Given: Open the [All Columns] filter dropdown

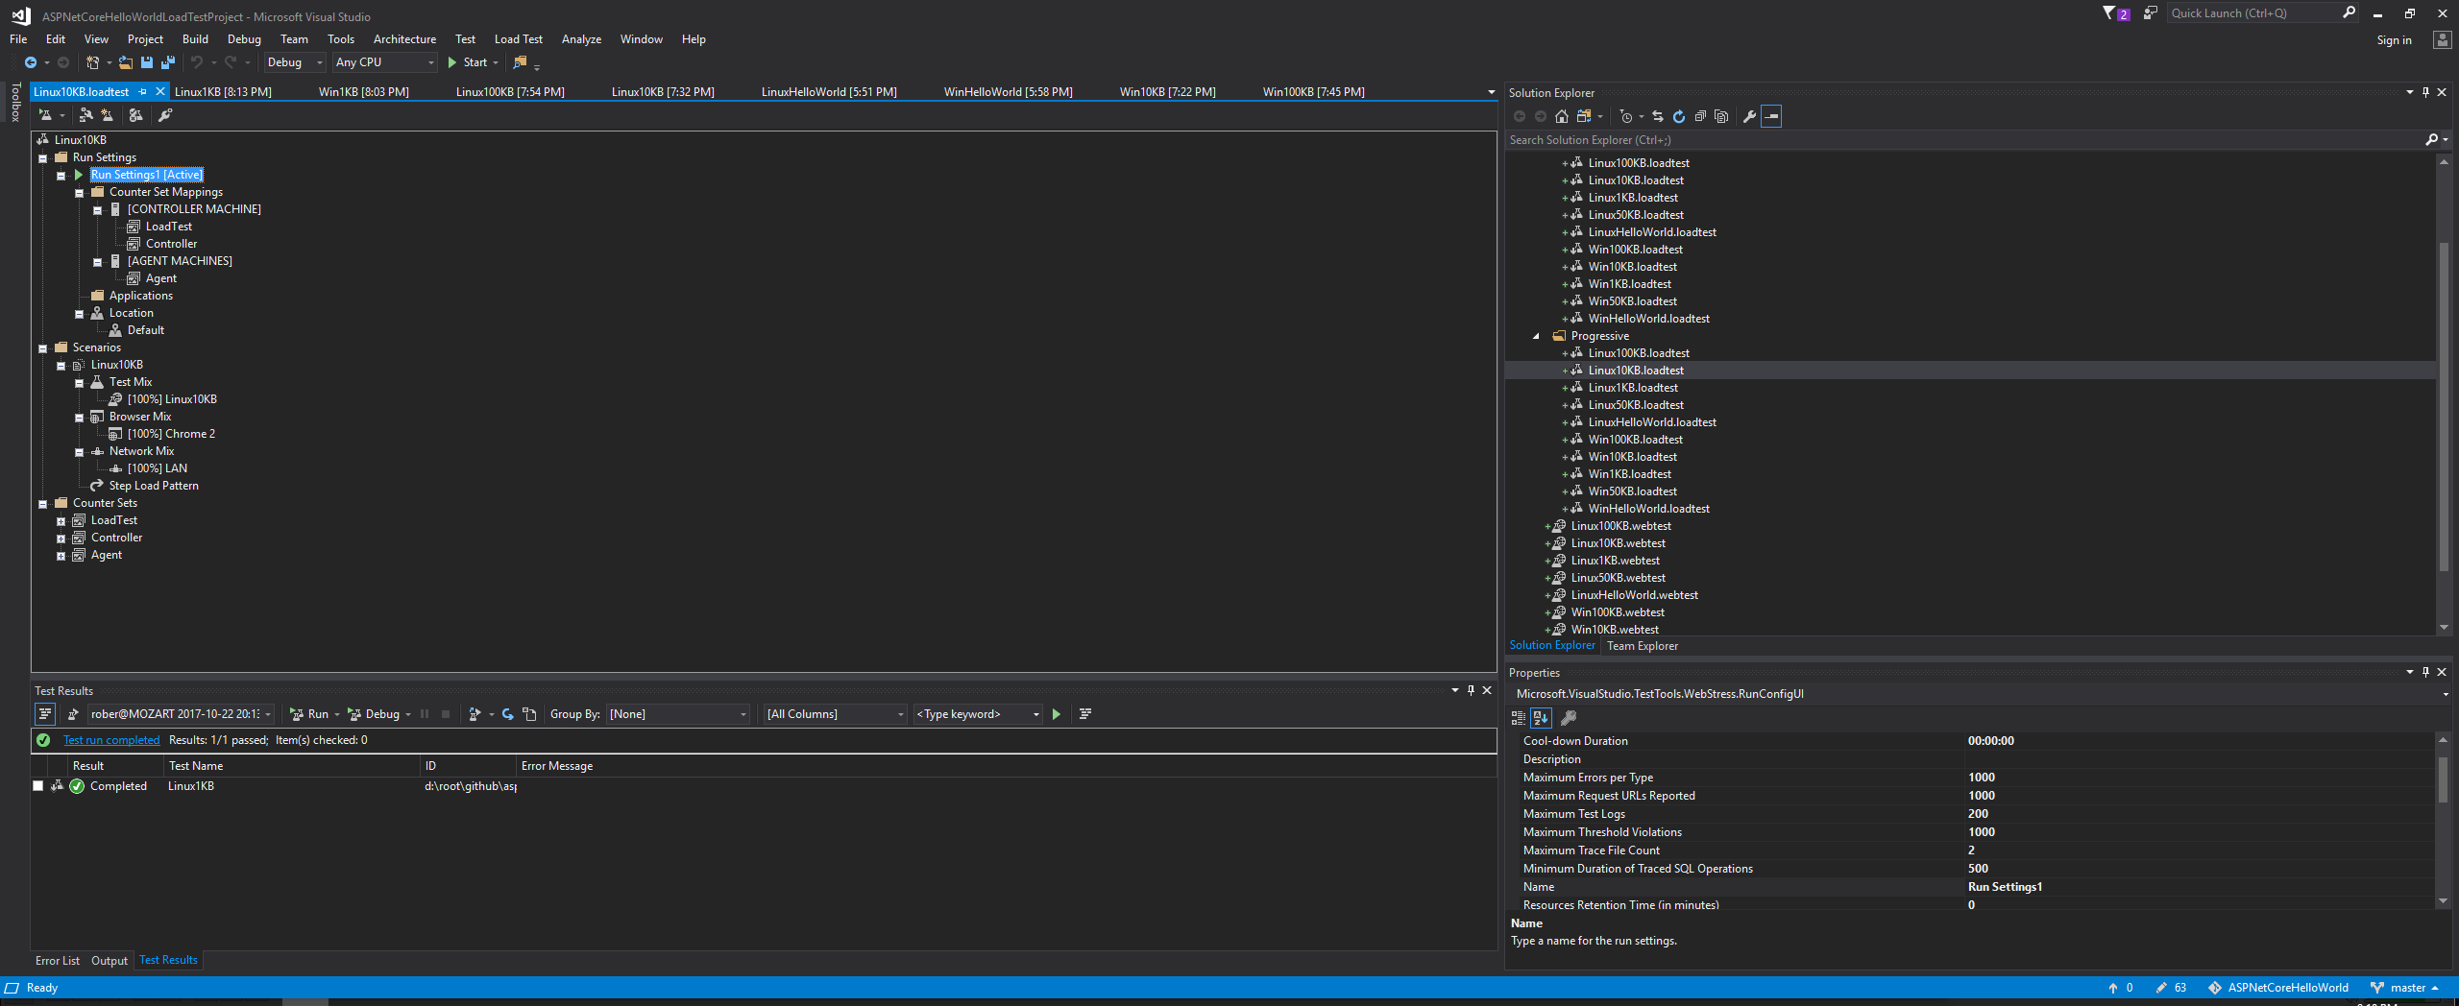Looking at the screenshot, I should pos(835,714).
